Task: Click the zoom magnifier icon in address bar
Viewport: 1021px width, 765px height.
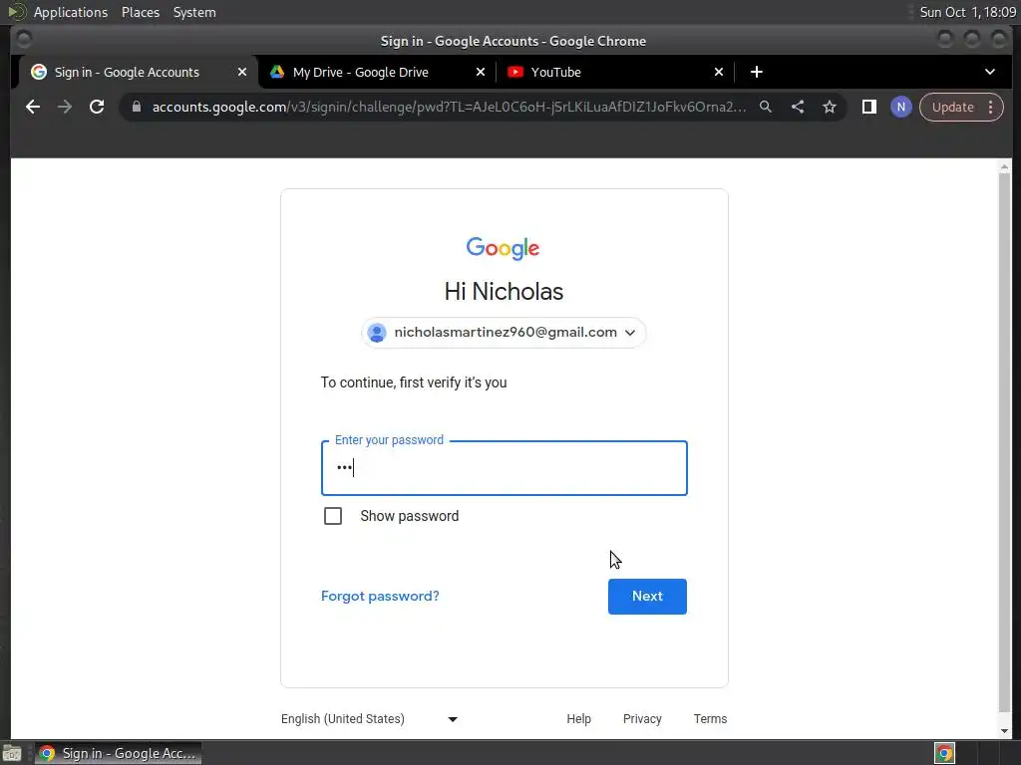Action: point(766,107)
